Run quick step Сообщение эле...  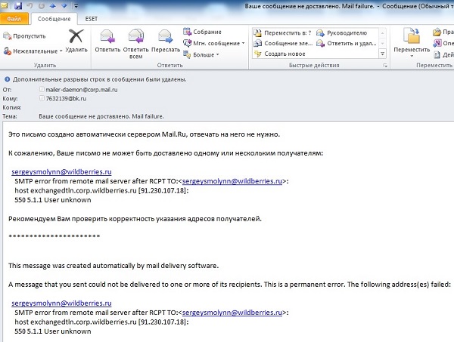(x=283, y=43)
